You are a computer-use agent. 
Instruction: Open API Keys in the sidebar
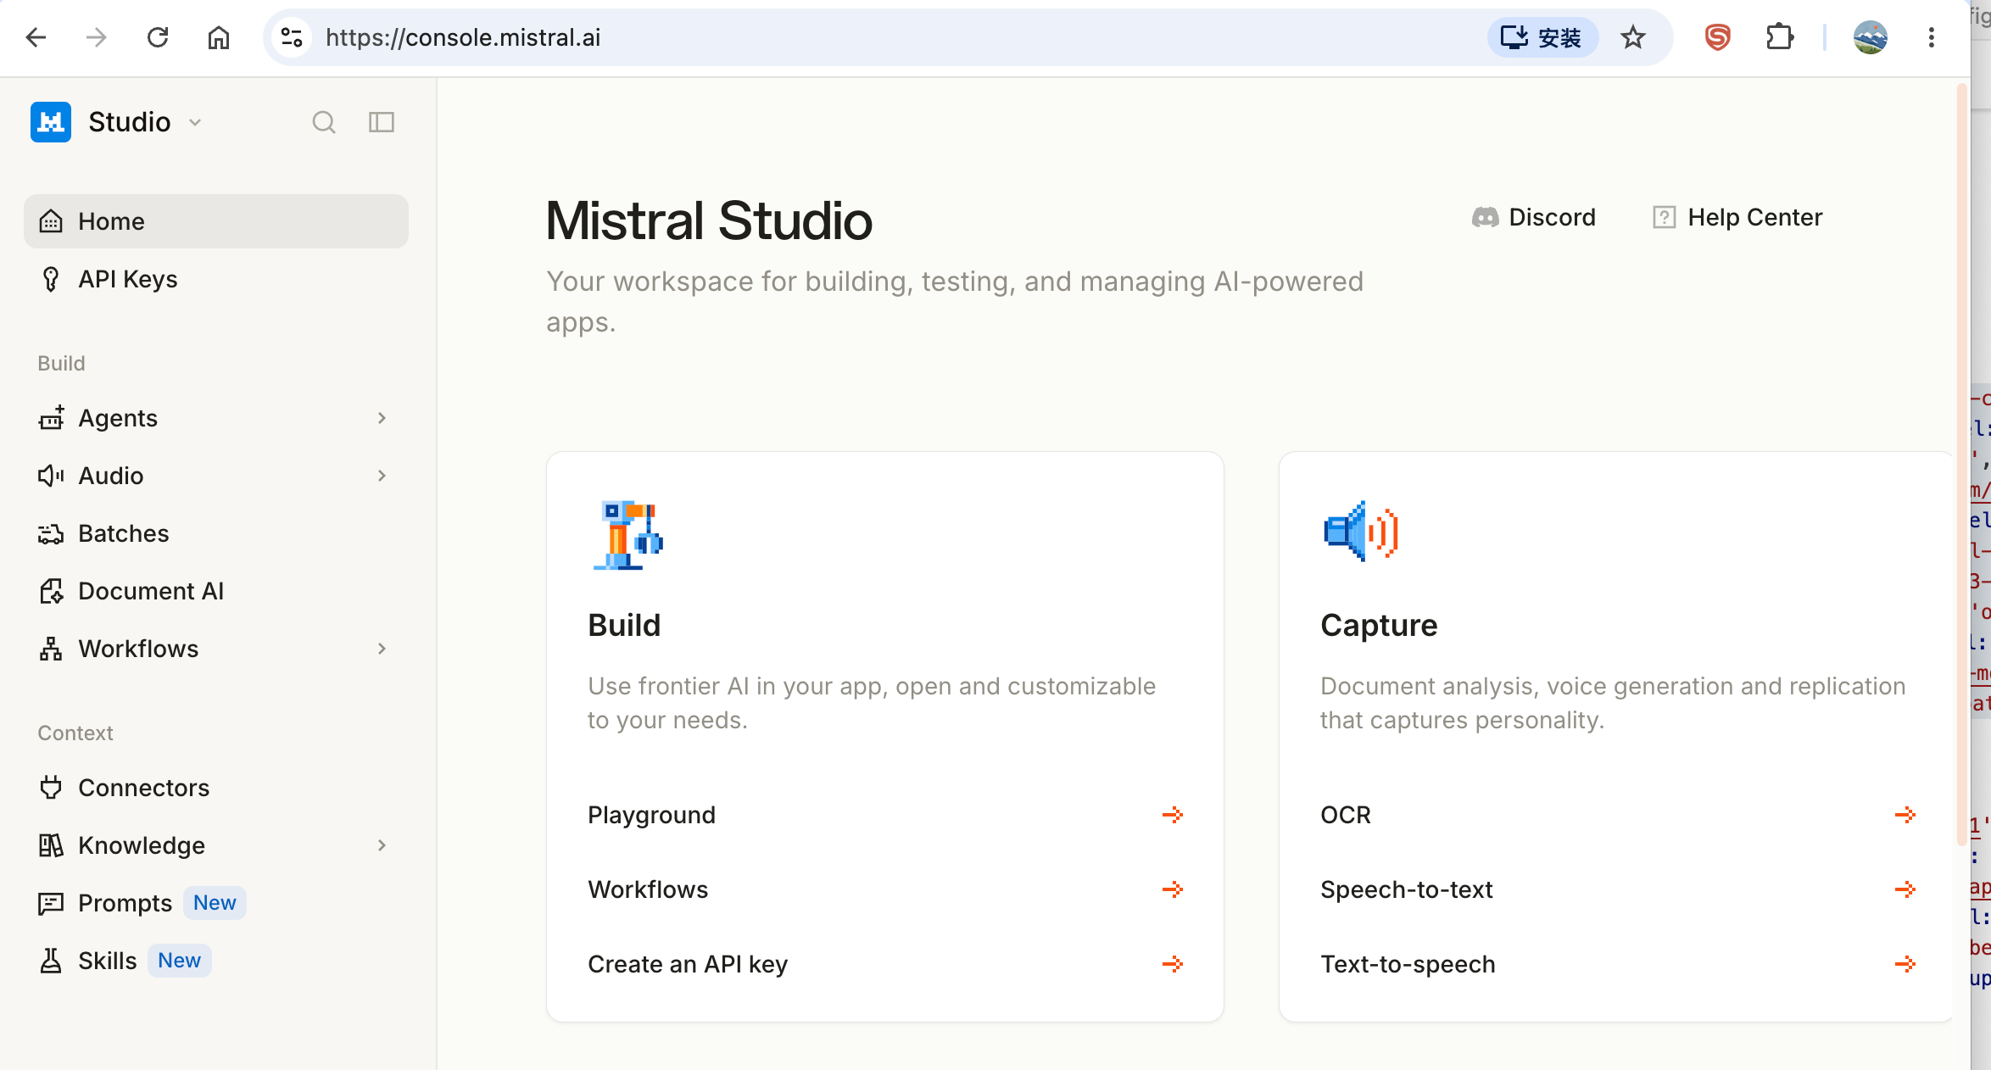coord(216,279)
